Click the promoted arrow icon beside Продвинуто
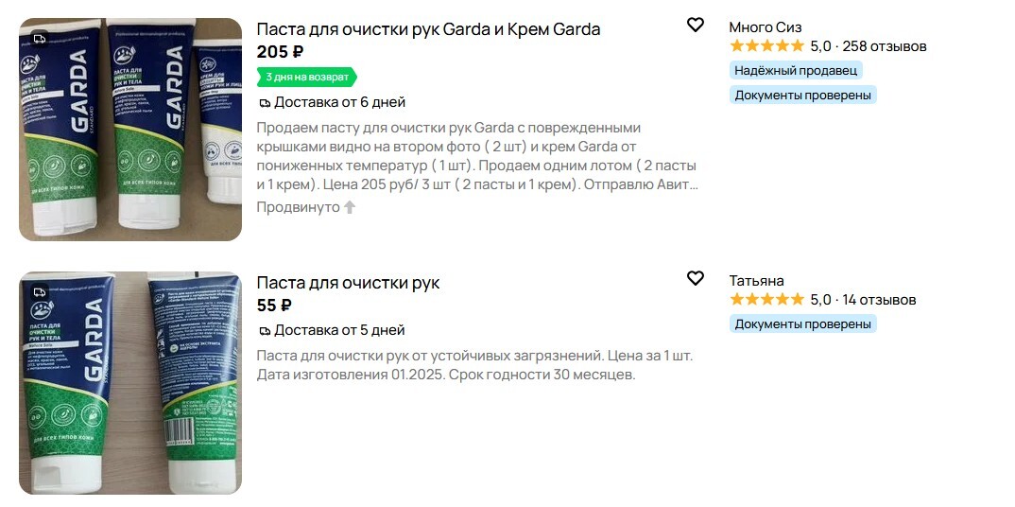 350,207
